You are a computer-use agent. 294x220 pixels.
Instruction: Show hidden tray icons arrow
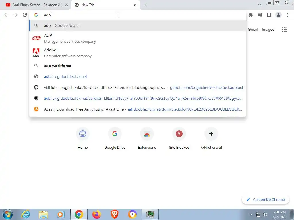click(251, 215)
